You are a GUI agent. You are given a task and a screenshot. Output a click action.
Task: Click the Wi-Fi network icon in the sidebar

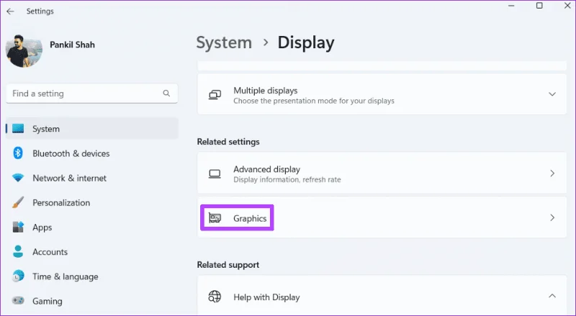click(18, 178)
